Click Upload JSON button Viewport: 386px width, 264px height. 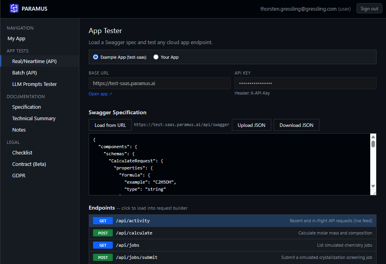(251, 125)
